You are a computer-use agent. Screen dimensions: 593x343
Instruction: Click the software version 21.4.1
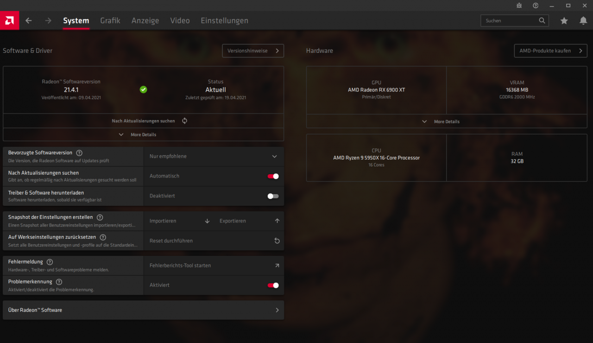point(71,90)
